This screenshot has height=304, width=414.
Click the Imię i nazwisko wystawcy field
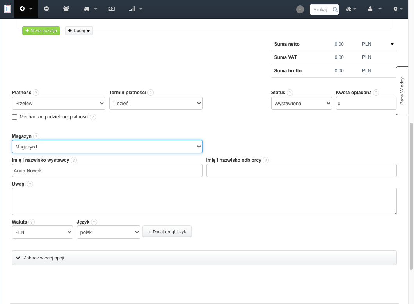coord(107,170)
